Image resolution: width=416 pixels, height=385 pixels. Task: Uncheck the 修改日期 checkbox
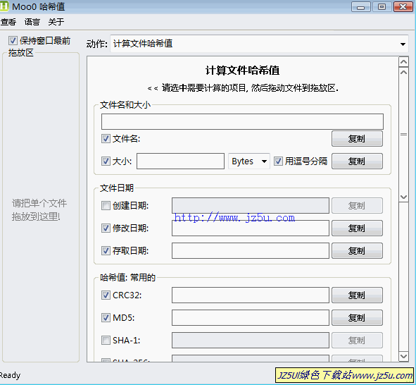point(106,228)
